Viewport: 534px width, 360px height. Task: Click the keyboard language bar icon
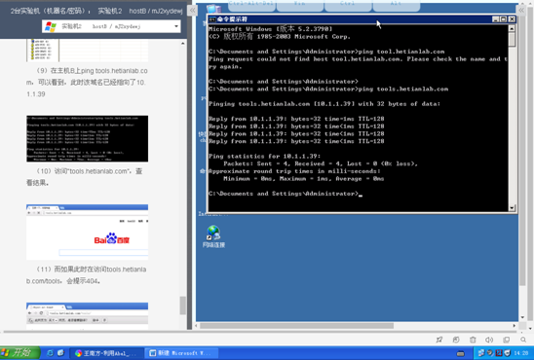coord(461,353)
